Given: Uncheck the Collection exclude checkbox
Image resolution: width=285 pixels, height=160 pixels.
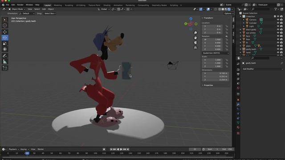Looking at the screenshot, I should [x=275, y=16].
